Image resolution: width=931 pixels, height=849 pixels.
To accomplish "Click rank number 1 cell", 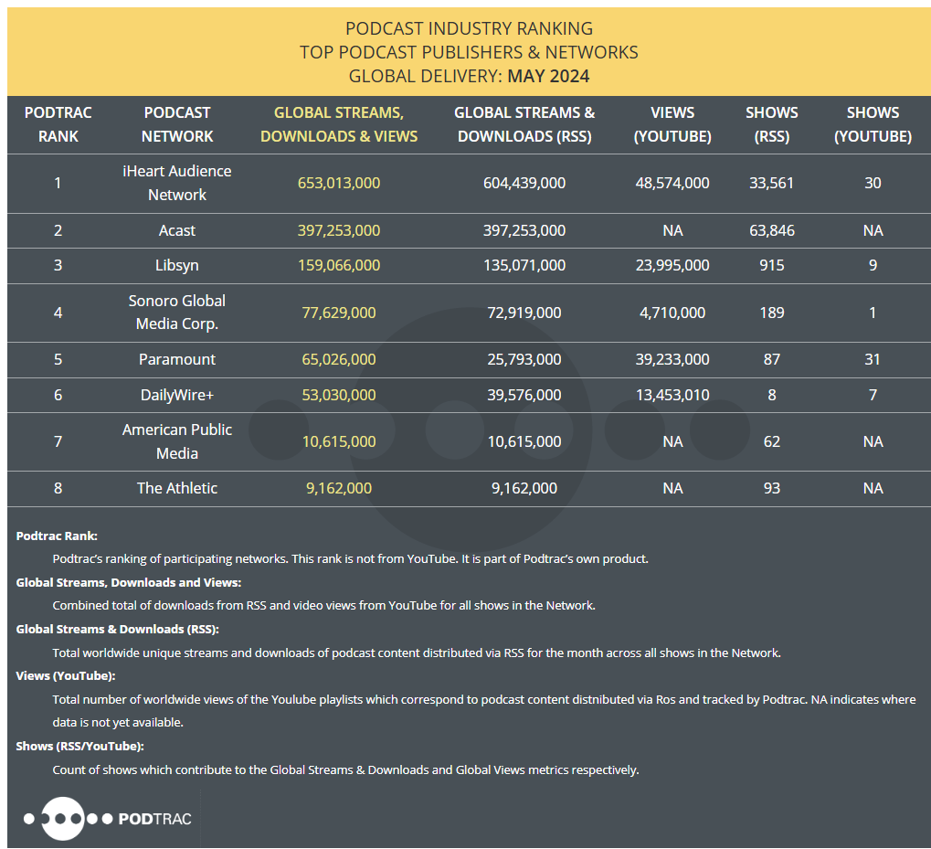I will [58, 183].
